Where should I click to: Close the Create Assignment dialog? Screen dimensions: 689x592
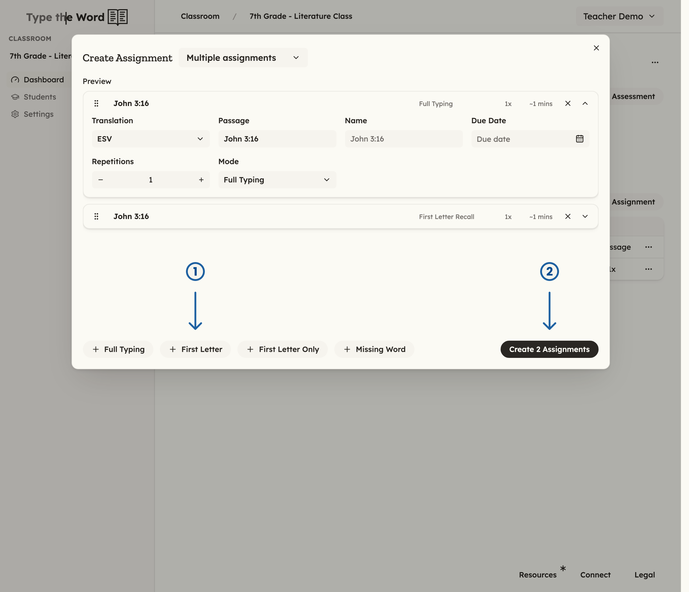coord(596,48)
